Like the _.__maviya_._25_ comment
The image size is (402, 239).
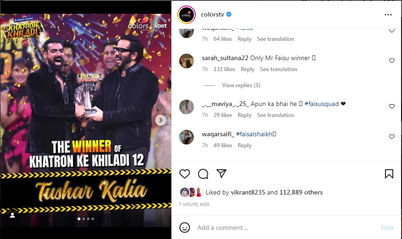tap(392, 106)
